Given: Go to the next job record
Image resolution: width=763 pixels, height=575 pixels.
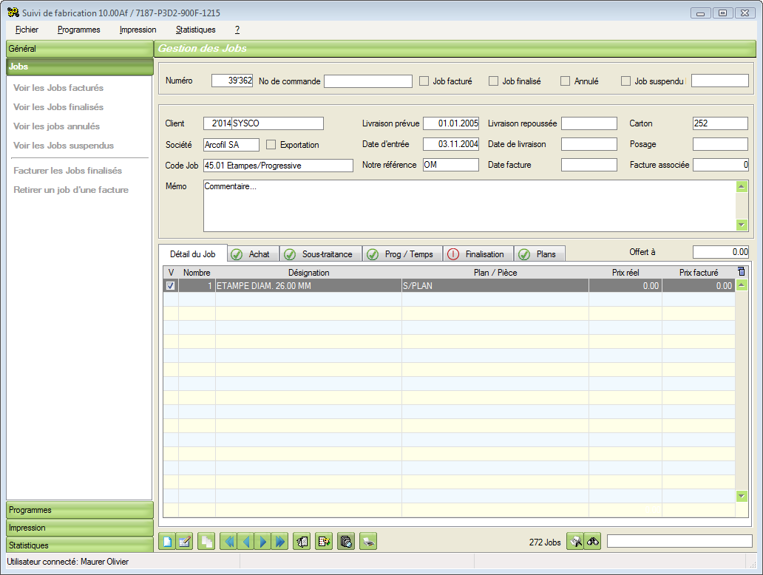Looking at the screenshot, I should tap(262, 542).
